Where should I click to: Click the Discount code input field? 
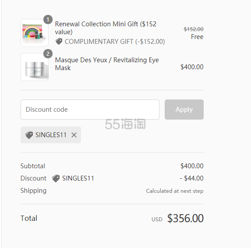[x=90, y=110]
